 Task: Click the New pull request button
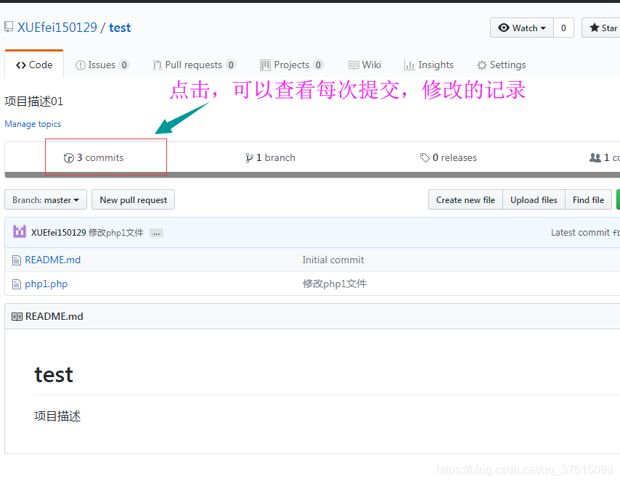coord(133,199)
